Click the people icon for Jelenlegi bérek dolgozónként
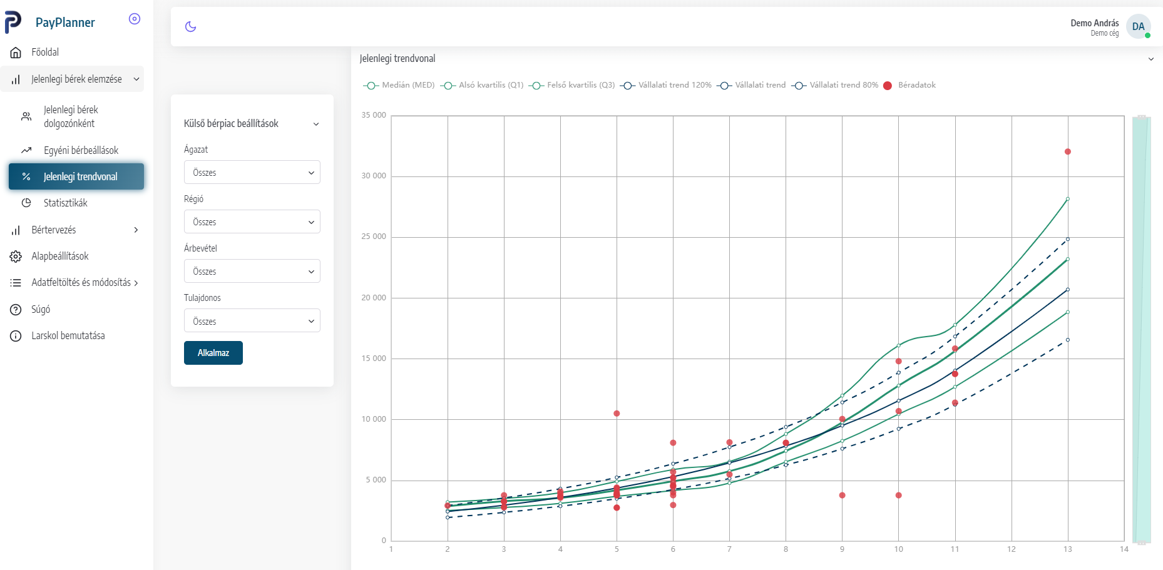The height and width of the screenshot is (570, 1163). (26, 116)
